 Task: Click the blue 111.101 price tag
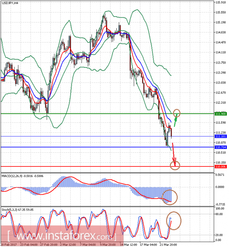(220, 136)
